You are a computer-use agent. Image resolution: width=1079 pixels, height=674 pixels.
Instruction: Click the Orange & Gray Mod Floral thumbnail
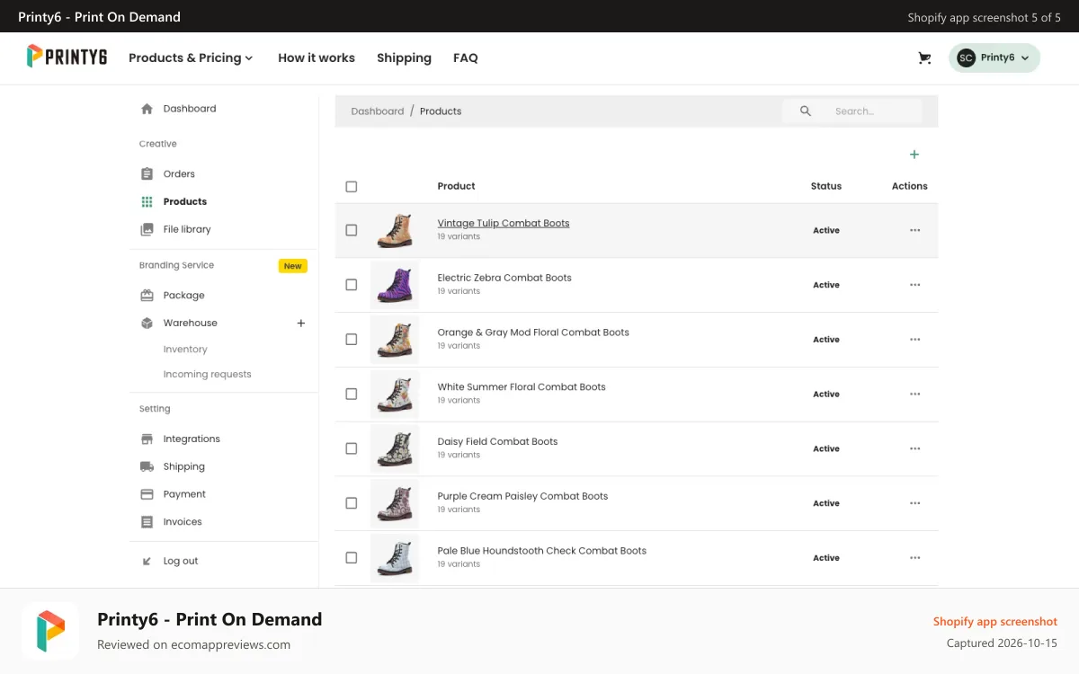[x=395, y=340]
